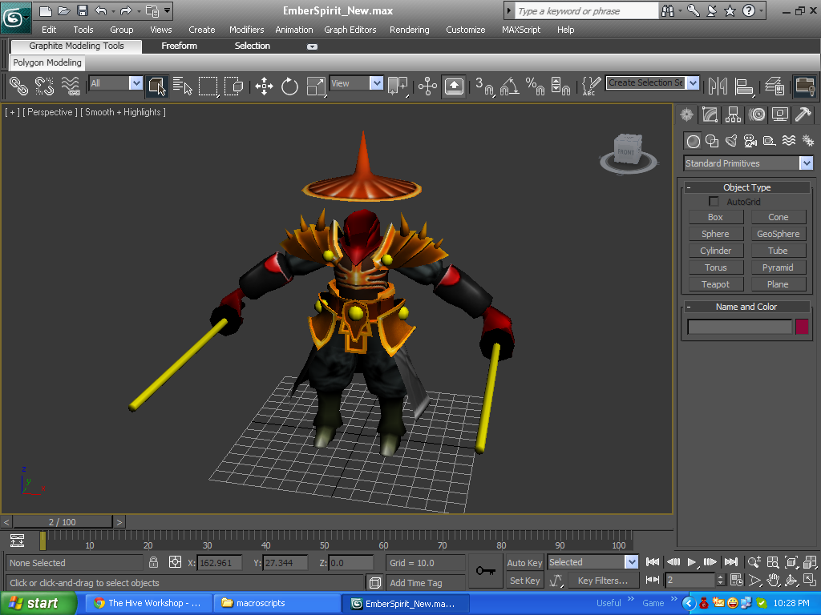The width and height of the screenshot is (821, 615).
Task: Open Select by Name dialog
Action: 182,86
